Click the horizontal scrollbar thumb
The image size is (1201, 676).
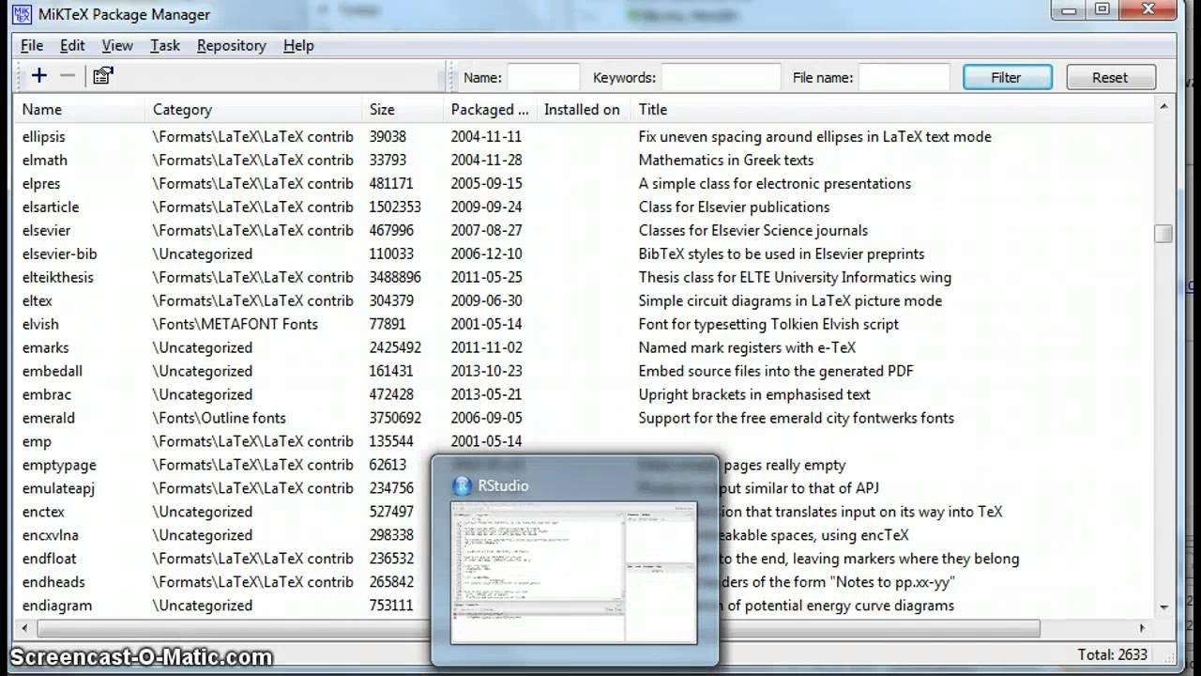[x=538, y=627]
